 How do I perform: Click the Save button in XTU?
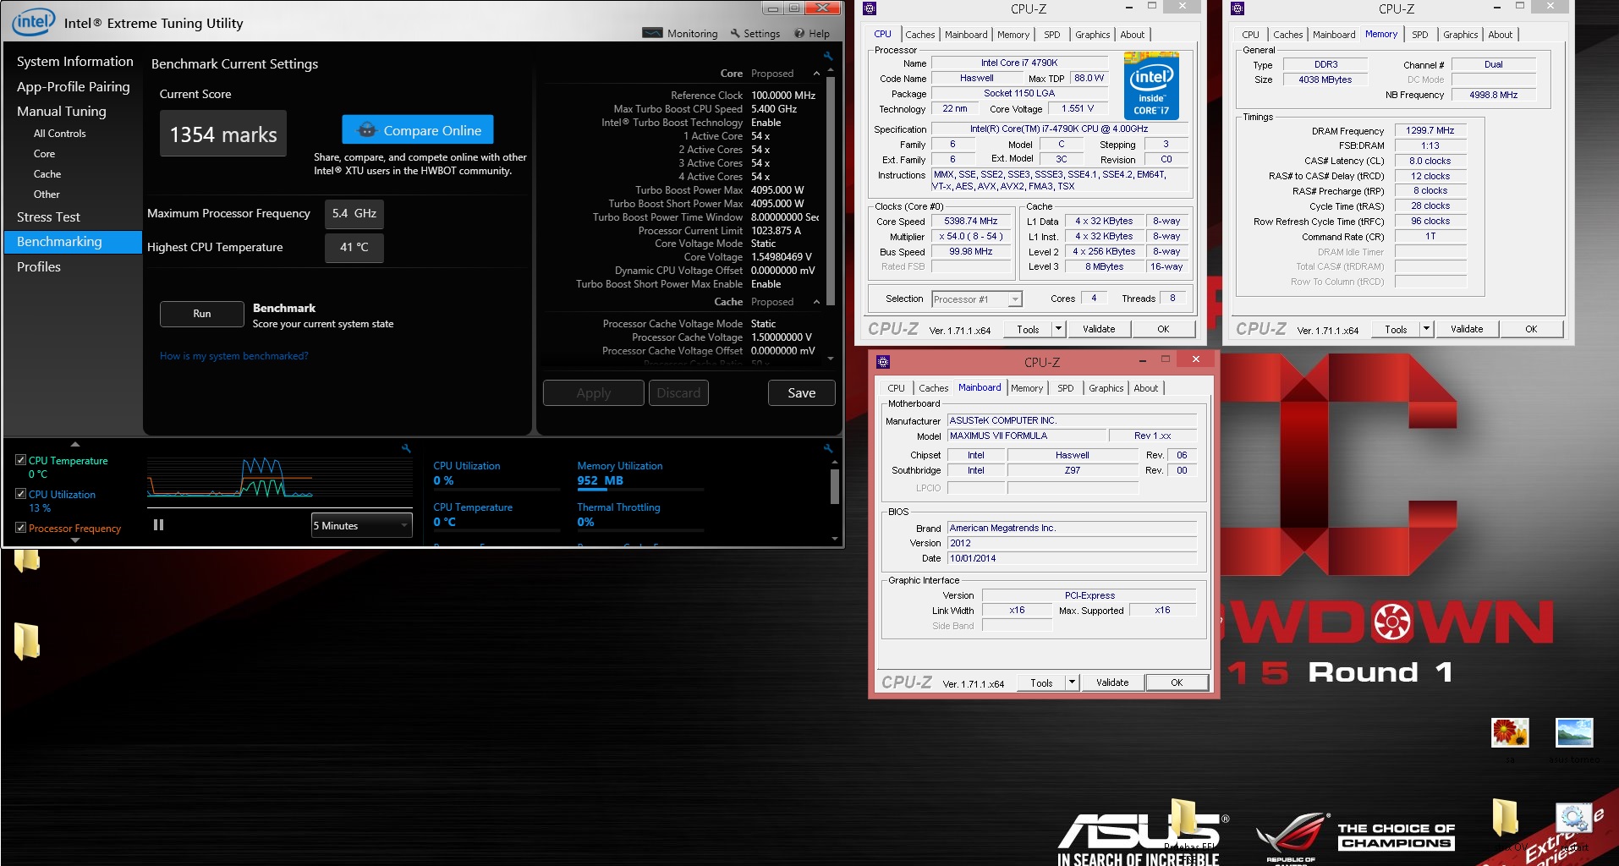(x=801, y=392)
